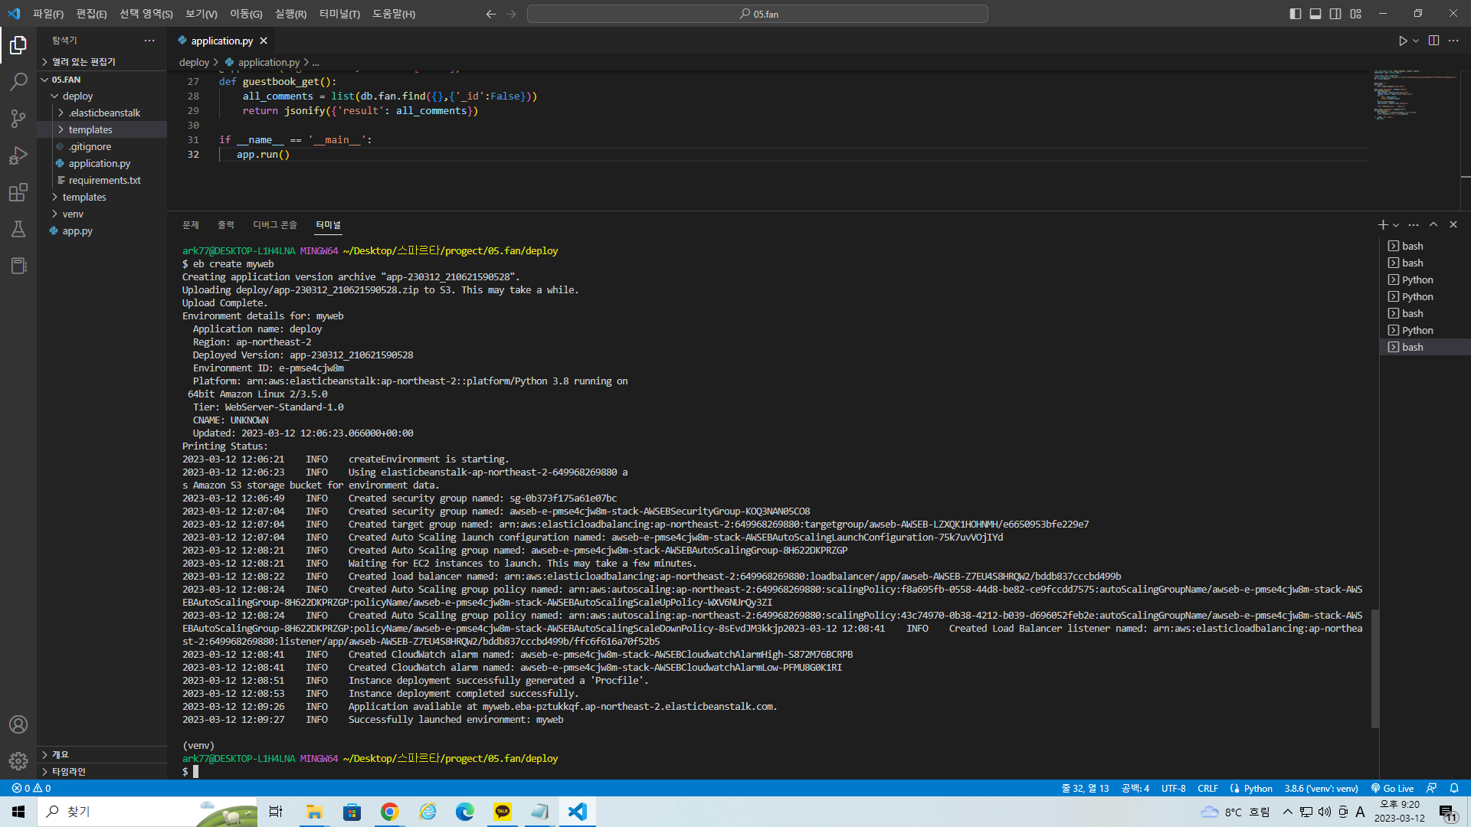Collapse the deploy folder
The height and width of the screenshot is (827, 1471).
click(54, 96)
